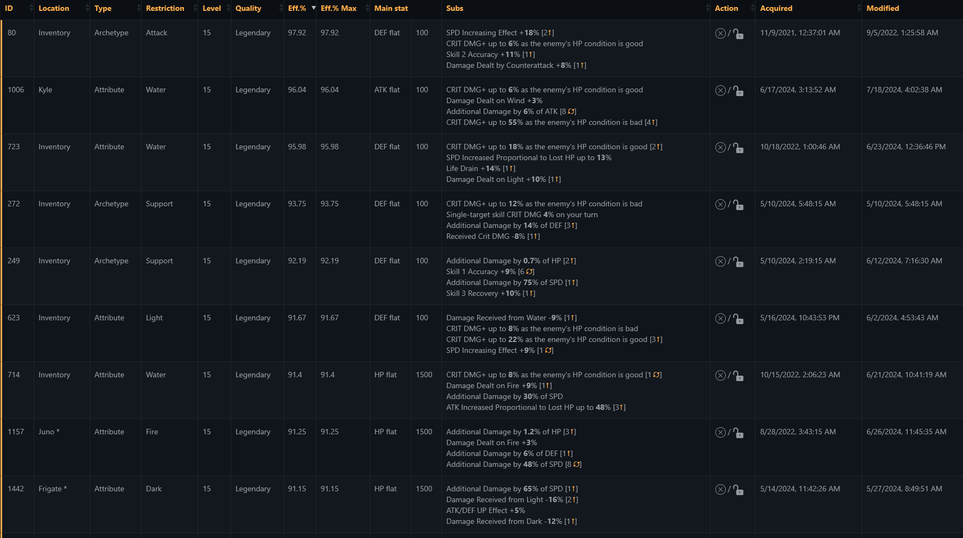Click the circle-X remove icon for ID 80
Image resolution: width=963 pixels, height=538 pixels.
tap(720, 33)
